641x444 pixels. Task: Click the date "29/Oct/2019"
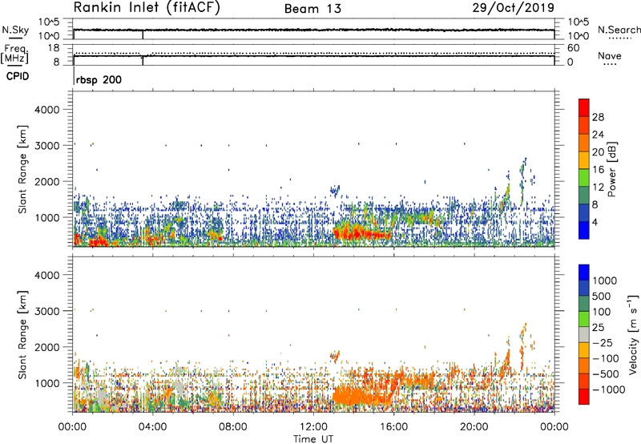514,7
